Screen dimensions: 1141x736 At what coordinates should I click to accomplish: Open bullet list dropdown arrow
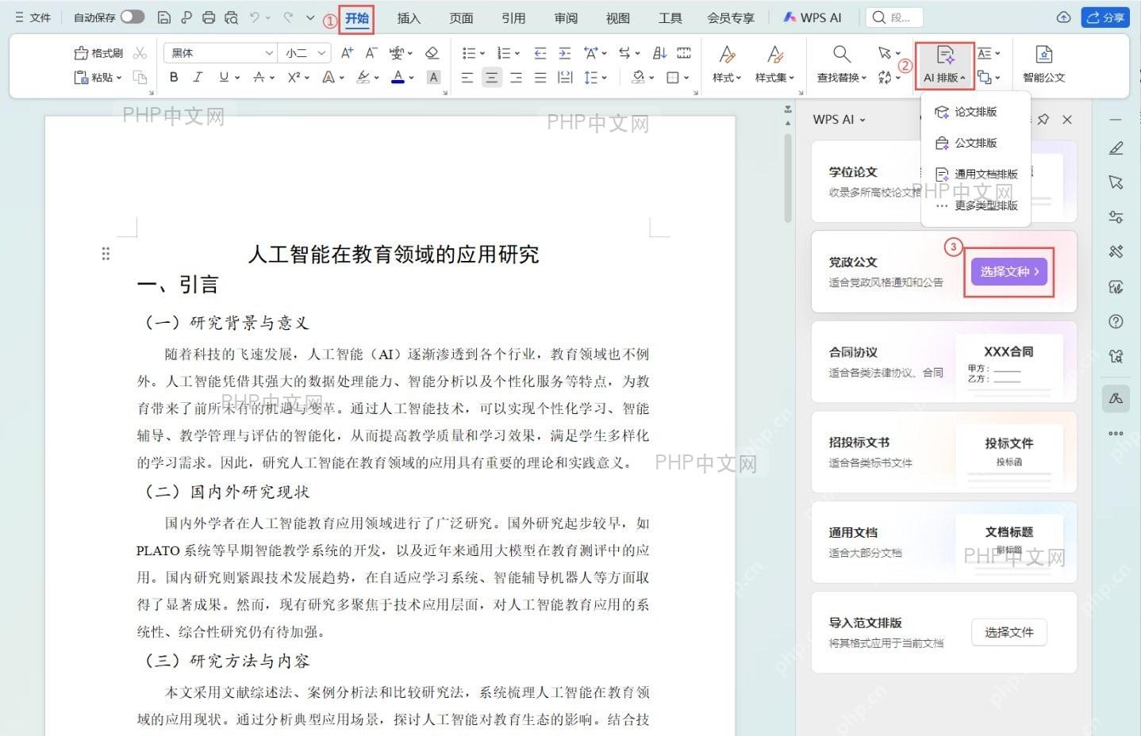[x=482, y=54]
